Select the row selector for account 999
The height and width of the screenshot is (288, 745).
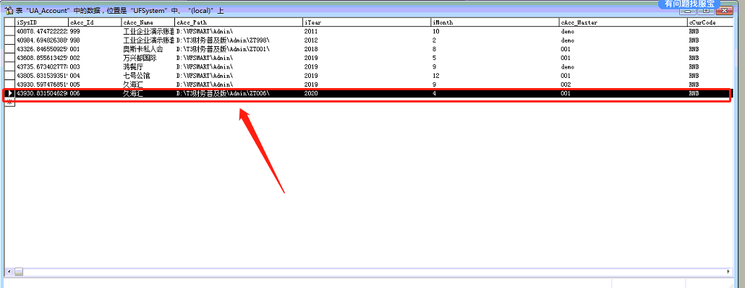(10, 31)
